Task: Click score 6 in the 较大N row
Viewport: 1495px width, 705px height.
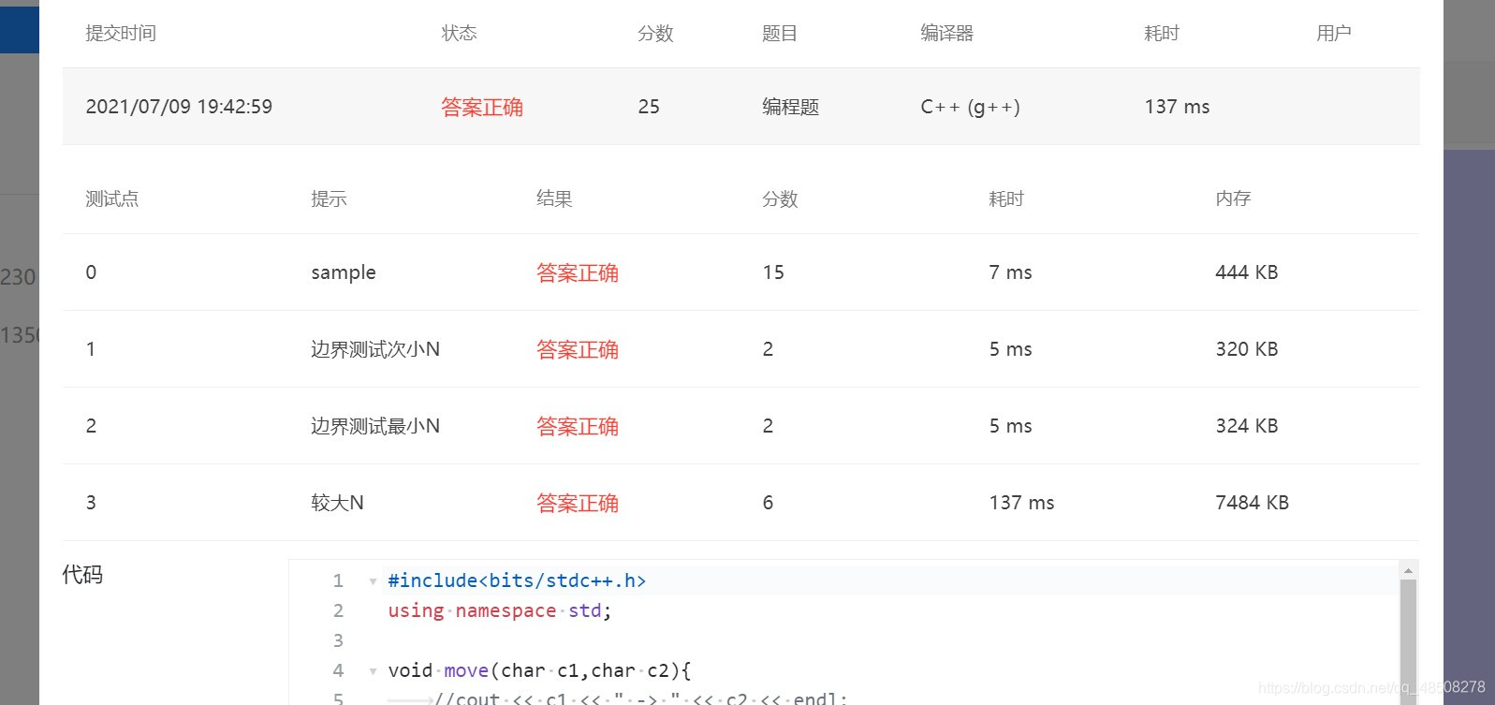Action: 768,503
